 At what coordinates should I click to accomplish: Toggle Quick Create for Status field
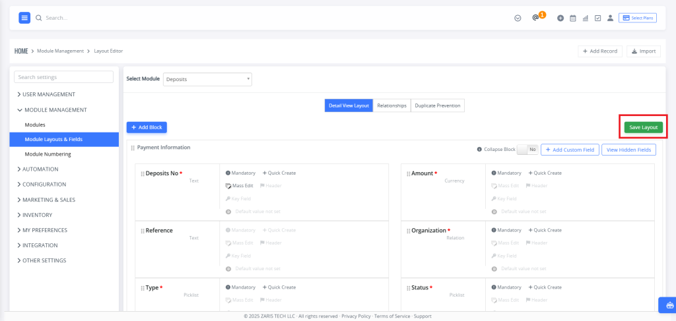(x=545, y=287)
